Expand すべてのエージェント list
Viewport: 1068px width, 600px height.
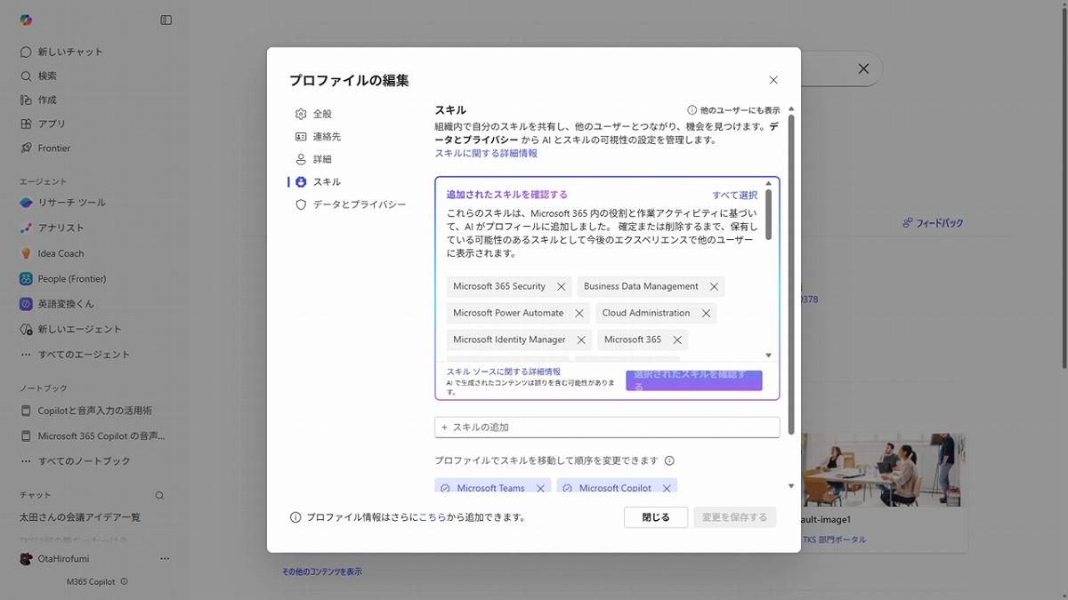point(84,355)
